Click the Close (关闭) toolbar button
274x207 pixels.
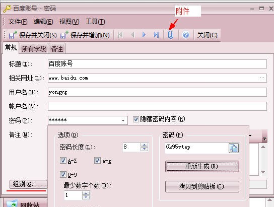[207, 35]
